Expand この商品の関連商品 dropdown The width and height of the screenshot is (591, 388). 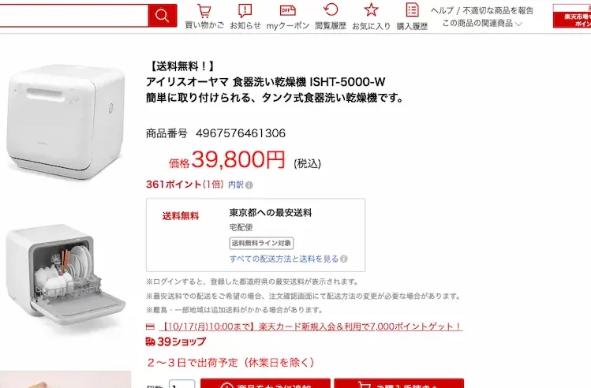pos(482,24)
